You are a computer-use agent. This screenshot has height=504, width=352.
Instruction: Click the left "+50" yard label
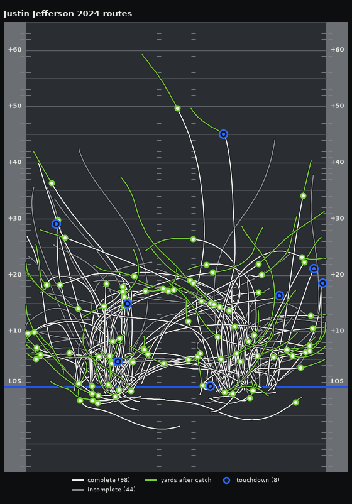tap(15, 106)
